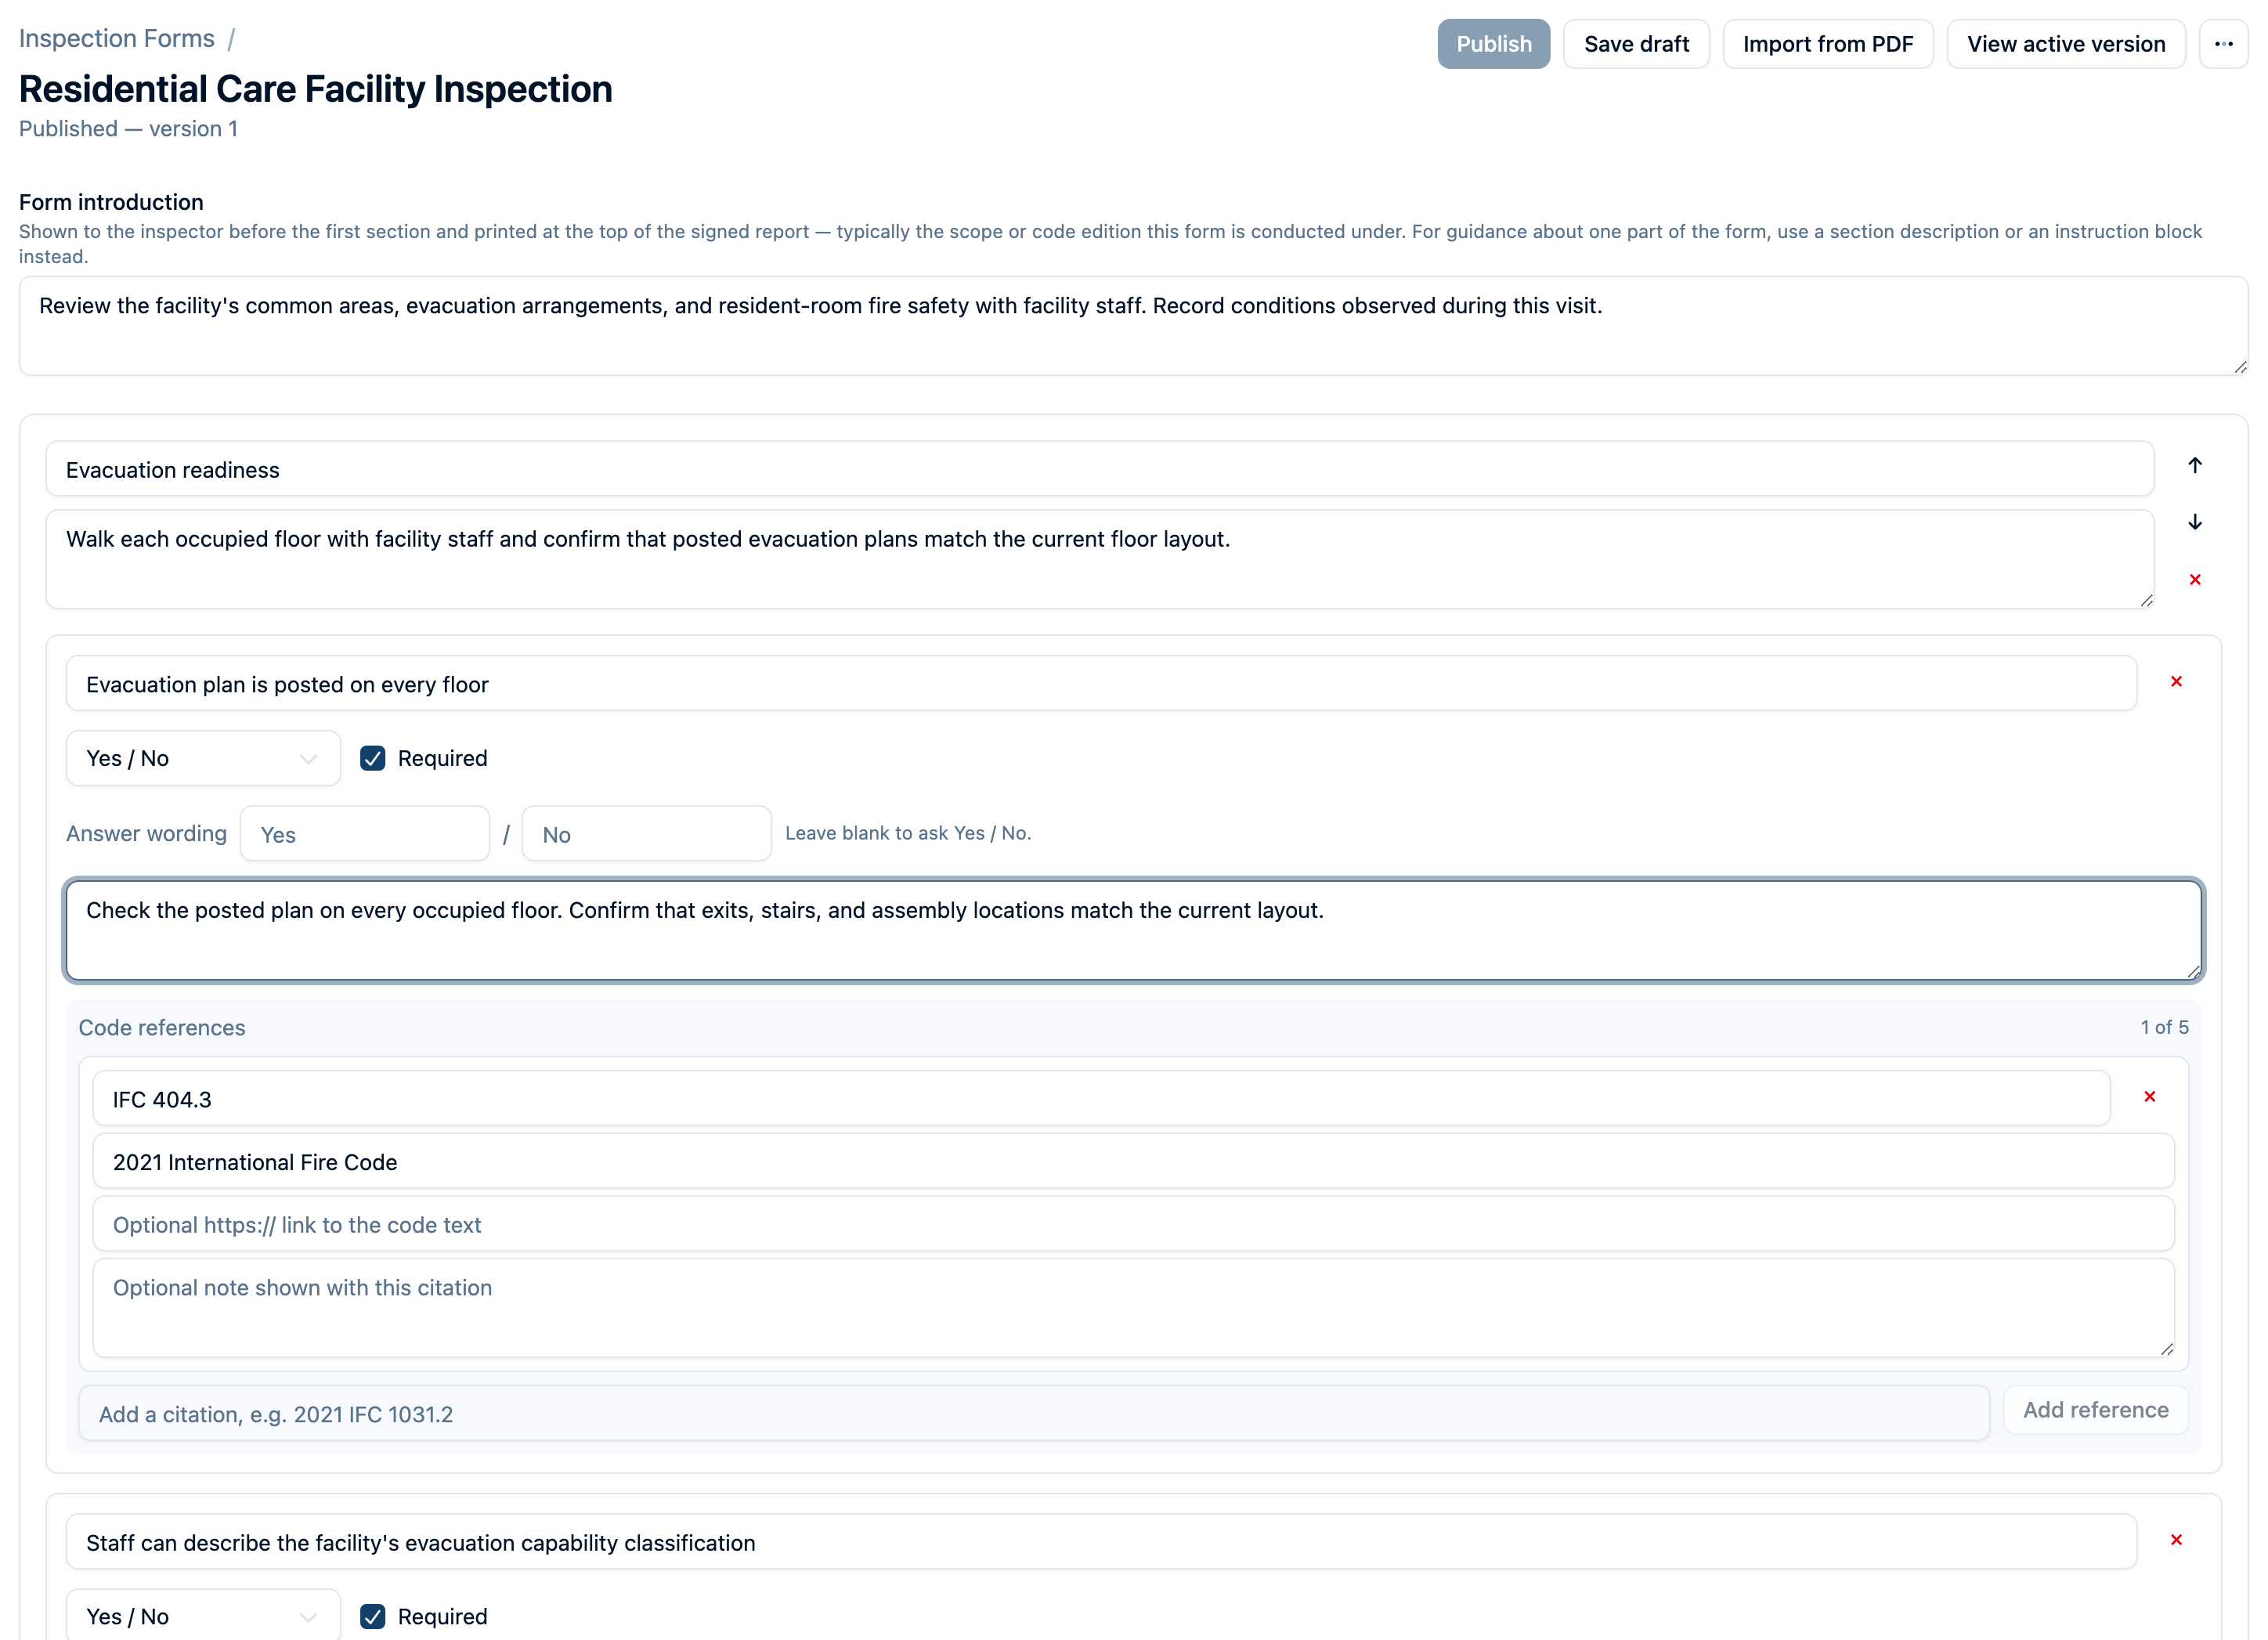2268x1640 pixels.
Task: Expand answer type dropdown for staff question
Action: (x=203, y=1614)
